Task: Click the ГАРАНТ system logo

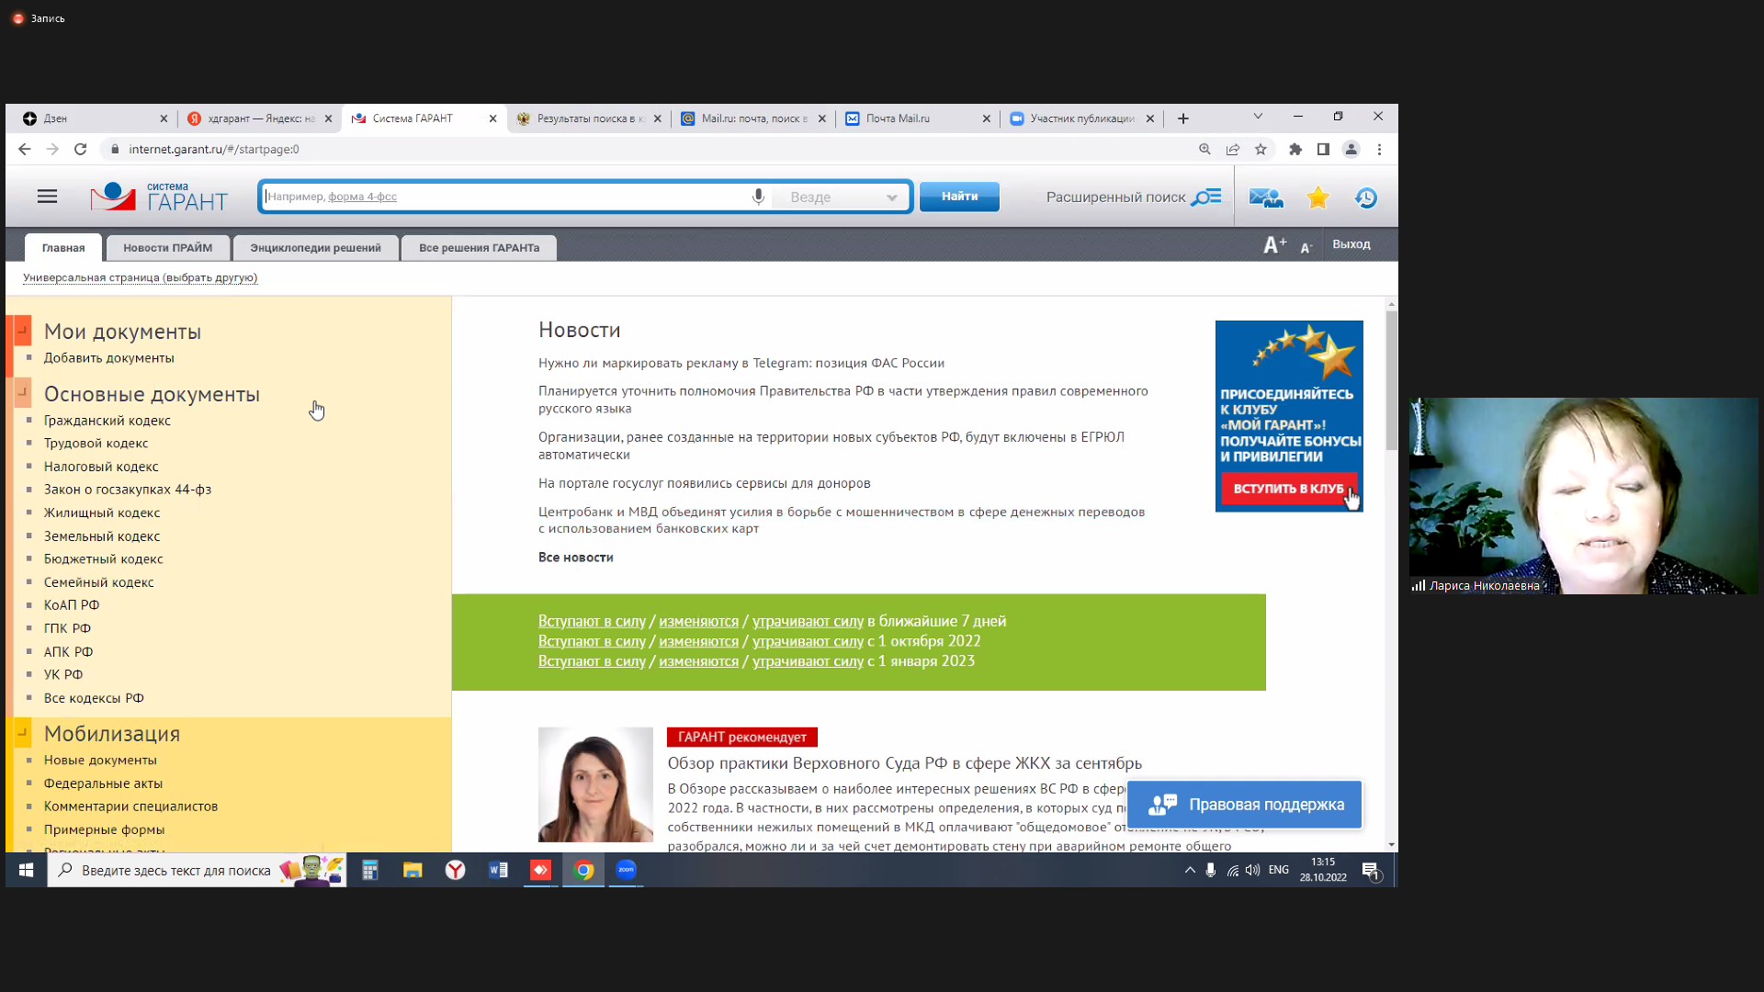Action: [159, 197]
